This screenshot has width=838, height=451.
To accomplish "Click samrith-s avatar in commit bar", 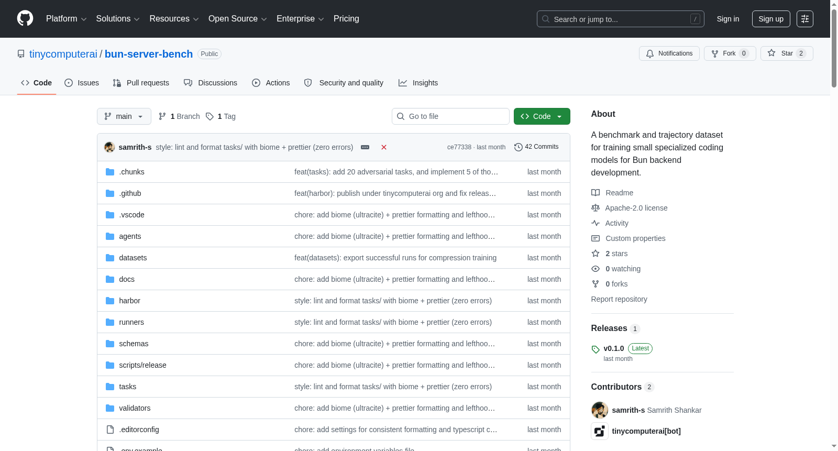I will [109, 147].
